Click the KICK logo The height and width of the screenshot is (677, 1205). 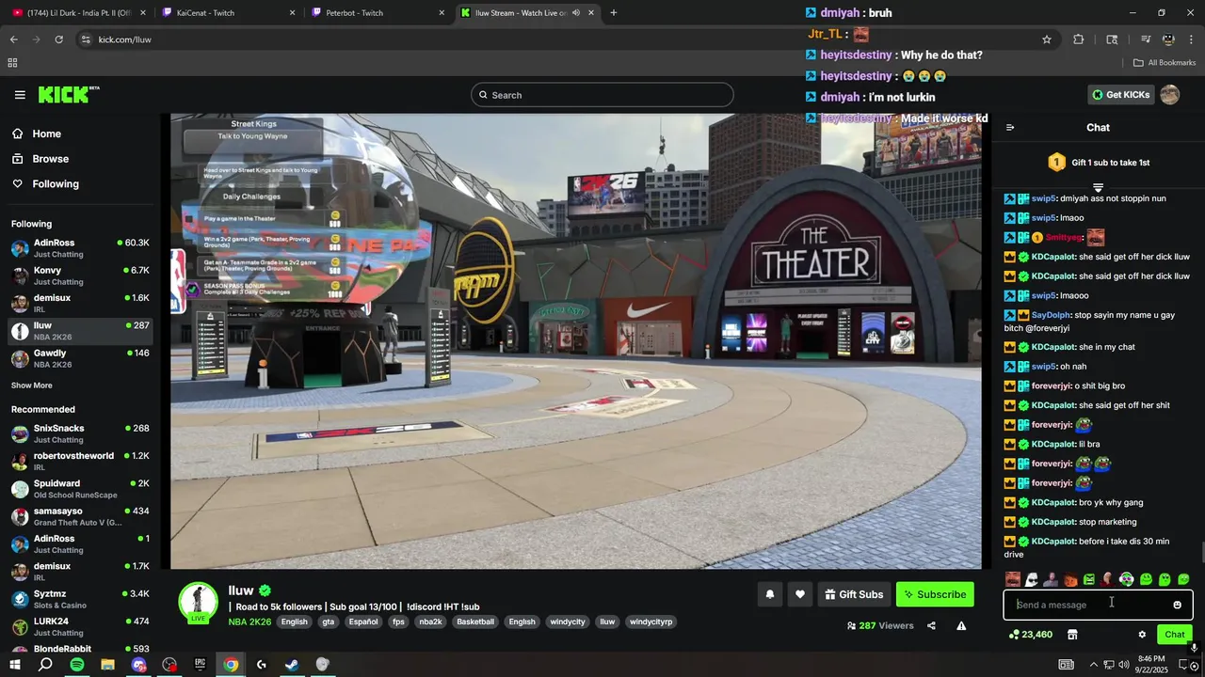click(x=68, y=95)
